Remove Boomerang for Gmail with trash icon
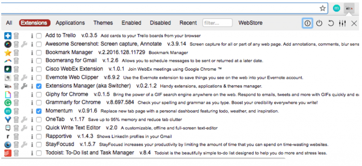The width and height of the screenshot is (362, 166). [x=16, y=61]
